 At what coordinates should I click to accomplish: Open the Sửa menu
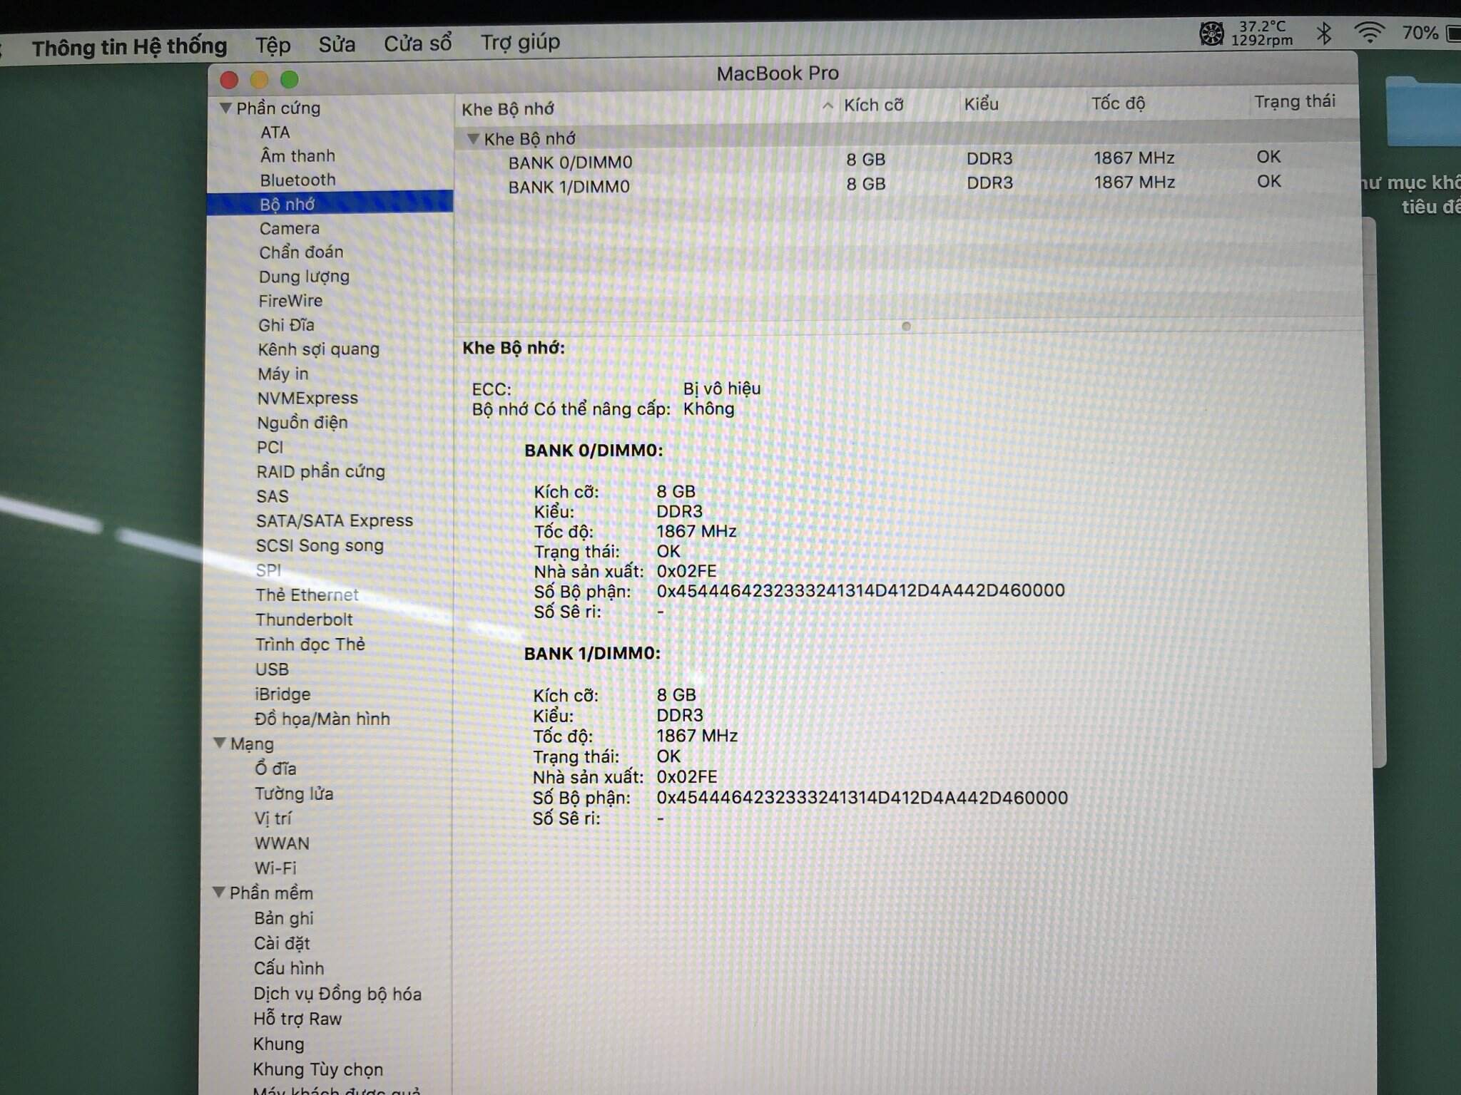[x=337, y=44]
